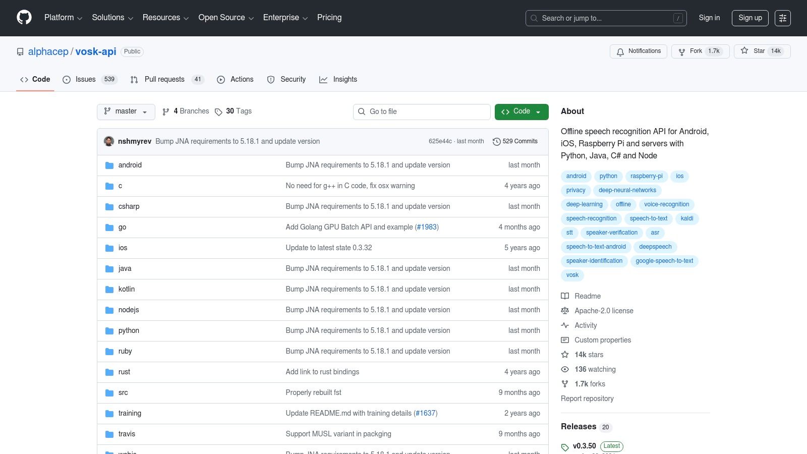Expand the green Code dropdown arrow
Viewport: 807px width, 454px height.
(x=539, y=111)
